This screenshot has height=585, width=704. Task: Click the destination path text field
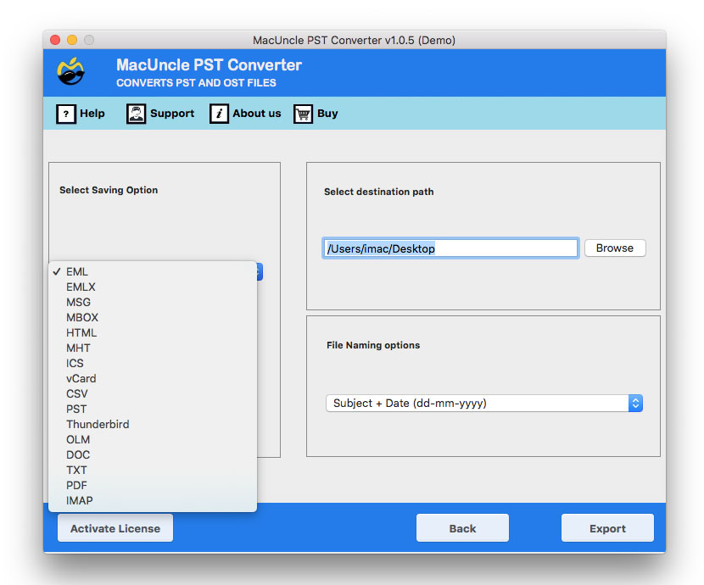(x=450, y=248)
